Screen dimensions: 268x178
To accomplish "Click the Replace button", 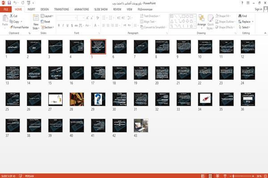I will 246,22.
